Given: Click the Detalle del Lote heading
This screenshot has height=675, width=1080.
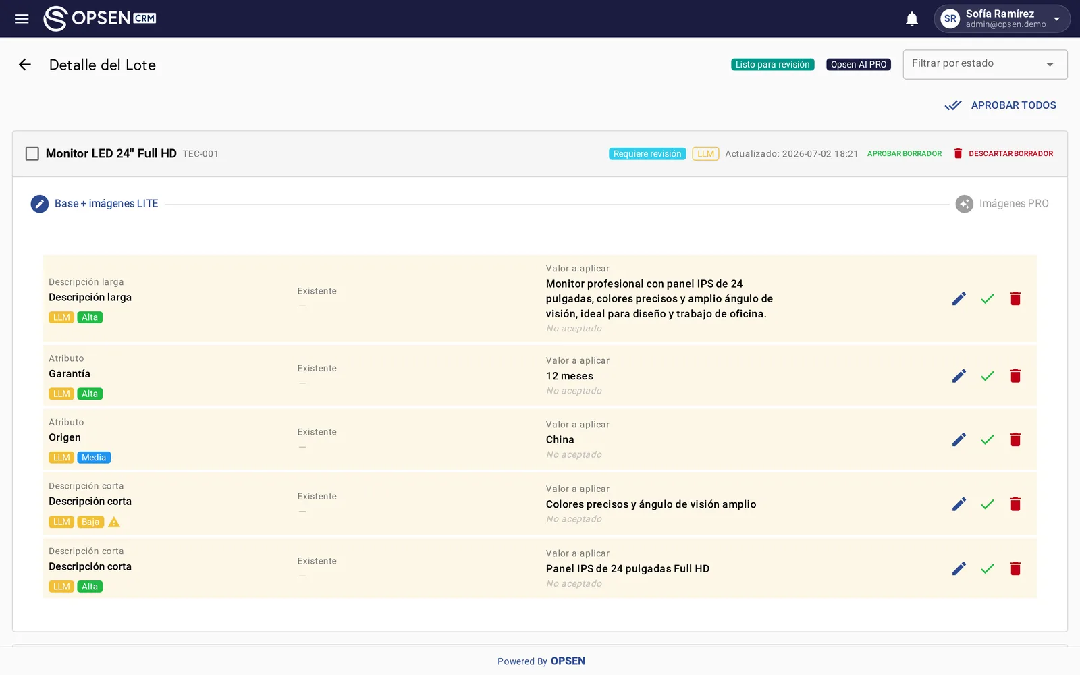Looking at the screenshot, I should point(103,65).
